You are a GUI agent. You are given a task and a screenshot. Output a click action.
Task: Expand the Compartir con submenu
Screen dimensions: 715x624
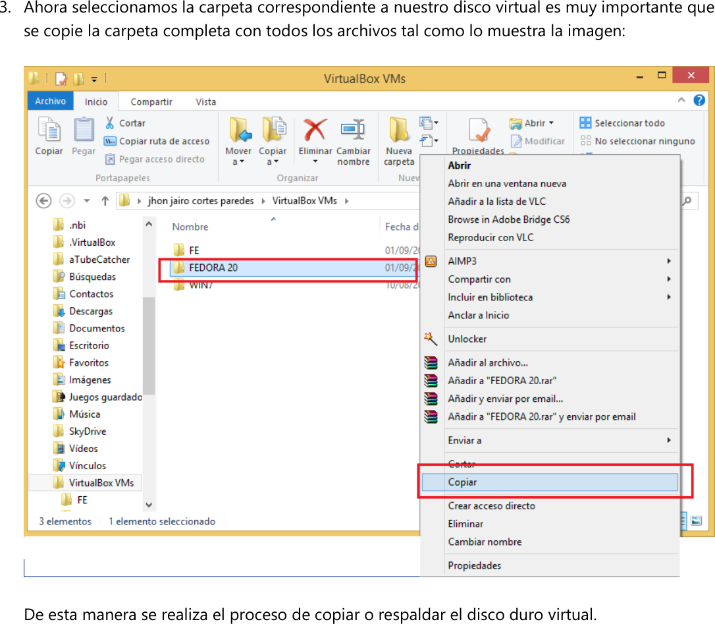[x=550, y=279]
